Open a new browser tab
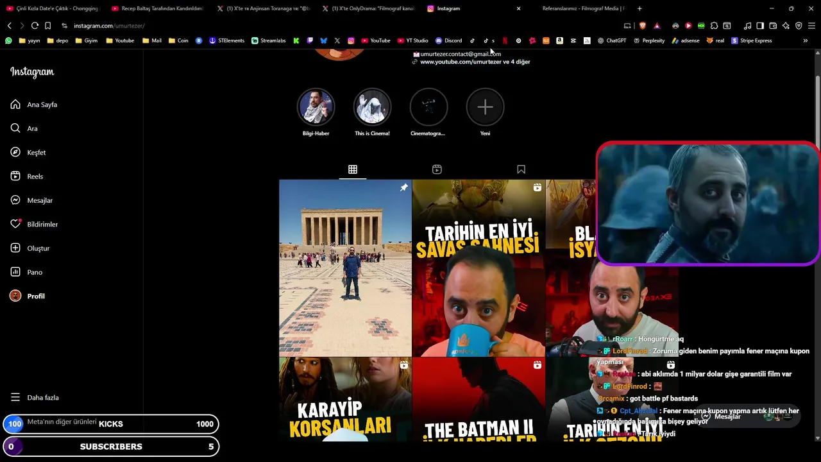This screenshot has width=821, height=462. tap(639, 8)
